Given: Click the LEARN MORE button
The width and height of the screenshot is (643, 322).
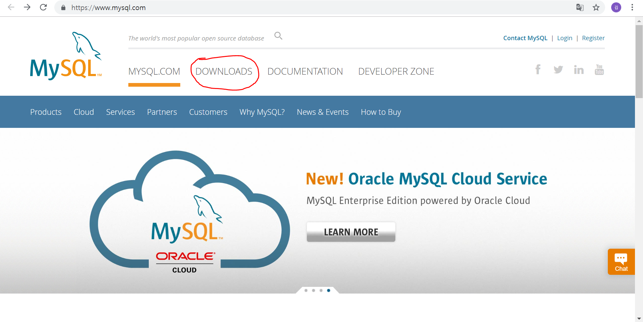Looking at the screenshot, I should [351, 232].
